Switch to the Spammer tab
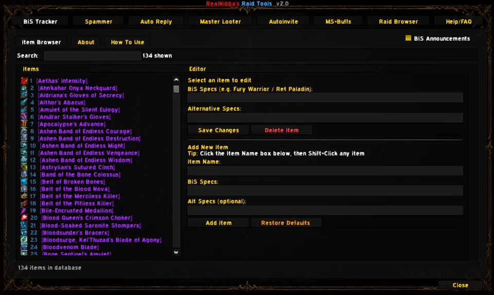The height and width of the screenshot is (295, 494). (x=99, y=22)
